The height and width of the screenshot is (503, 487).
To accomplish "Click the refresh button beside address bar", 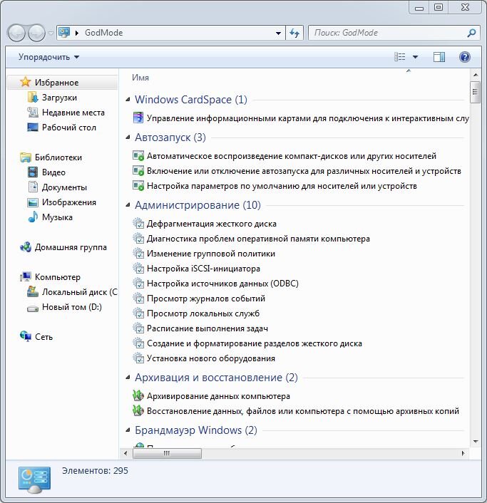I will click(294, 33).
